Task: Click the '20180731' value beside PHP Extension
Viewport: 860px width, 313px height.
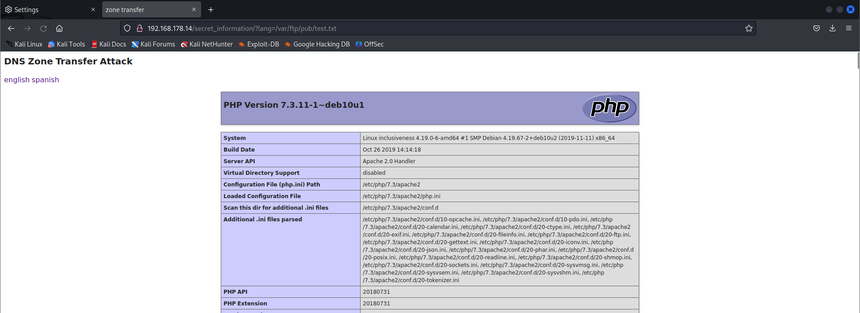Action: [x=376, y=304]
